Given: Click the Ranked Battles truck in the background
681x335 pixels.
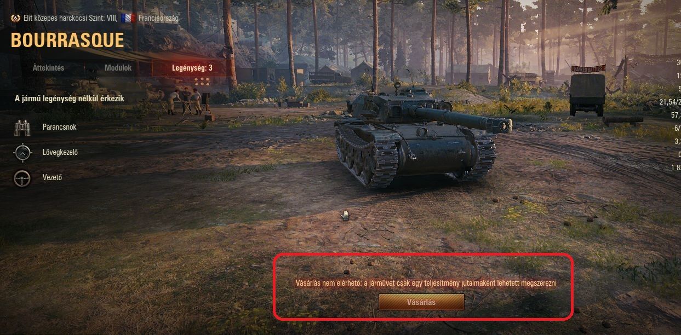Looking at the screenshot, I should click(586, 90).
